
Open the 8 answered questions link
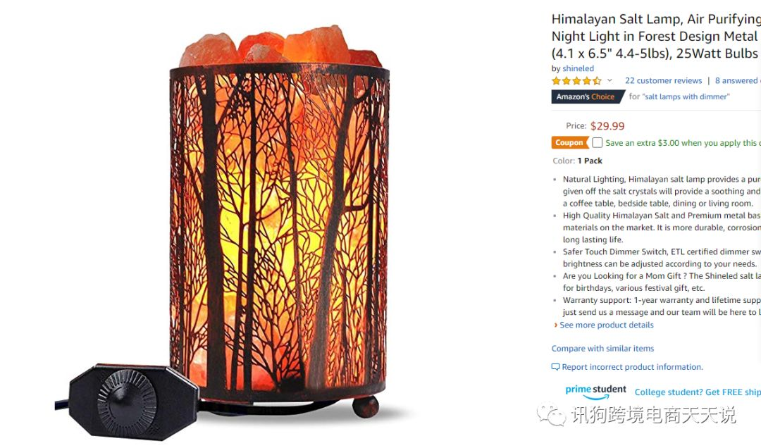[738, 80]
